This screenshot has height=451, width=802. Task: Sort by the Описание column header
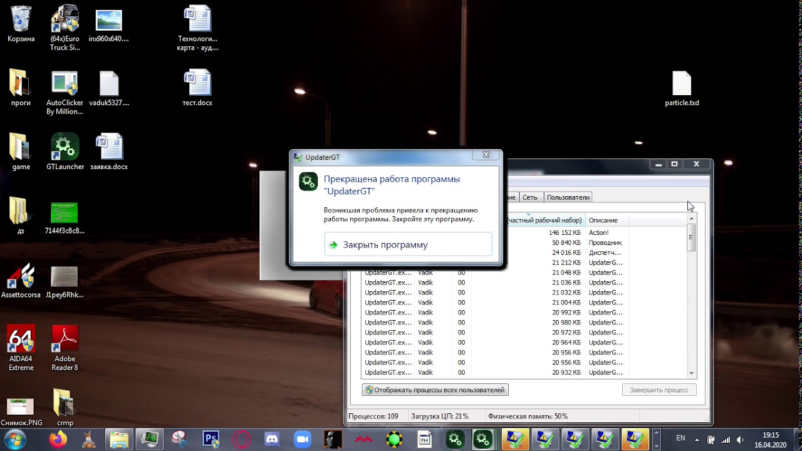coord(607,220)
